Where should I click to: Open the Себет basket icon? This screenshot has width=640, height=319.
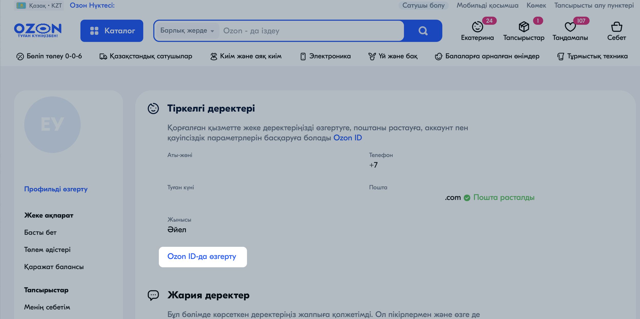coord(616,27)
